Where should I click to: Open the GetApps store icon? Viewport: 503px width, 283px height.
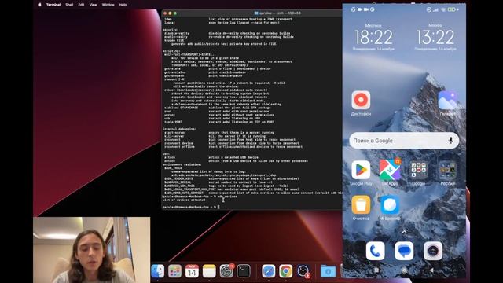pos(390,170)
